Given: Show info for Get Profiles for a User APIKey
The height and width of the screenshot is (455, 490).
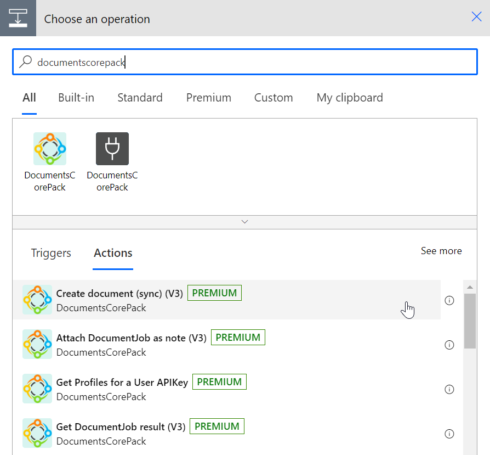Looking at the screenshot, I should (449, 389).
